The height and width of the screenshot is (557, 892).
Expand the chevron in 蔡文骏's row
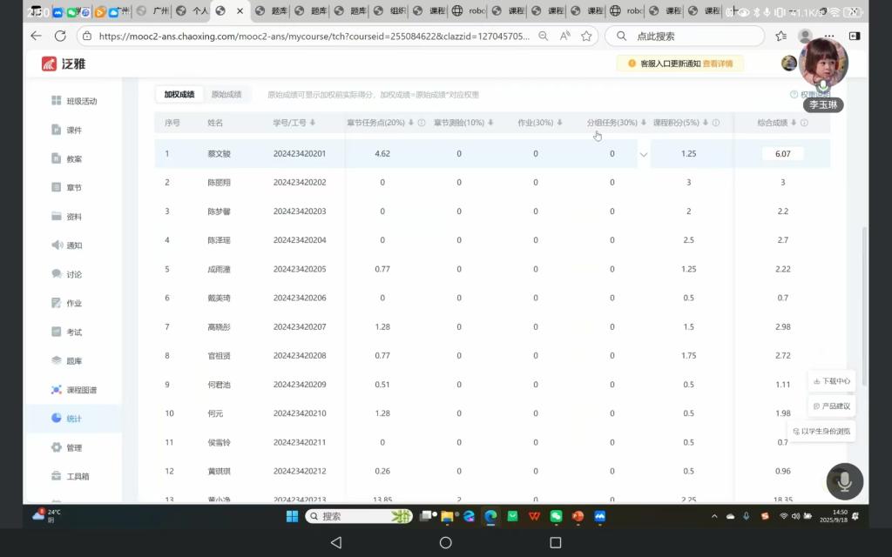click(x=644, y=154)
